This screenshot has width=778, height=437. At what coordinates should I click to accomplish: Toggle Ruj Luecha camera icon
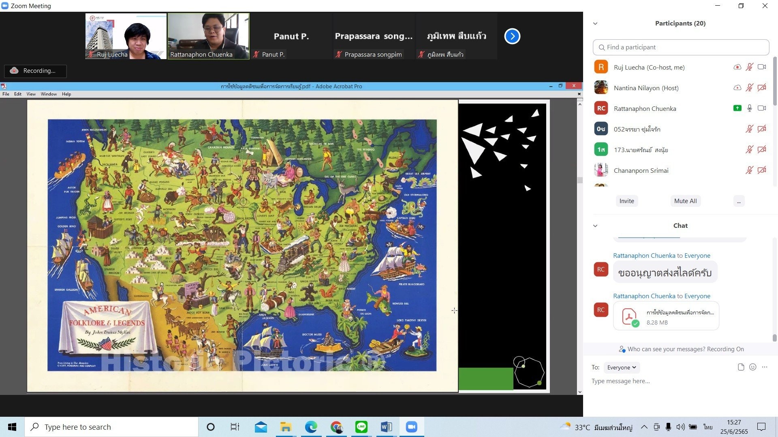(x=762, y=67)
